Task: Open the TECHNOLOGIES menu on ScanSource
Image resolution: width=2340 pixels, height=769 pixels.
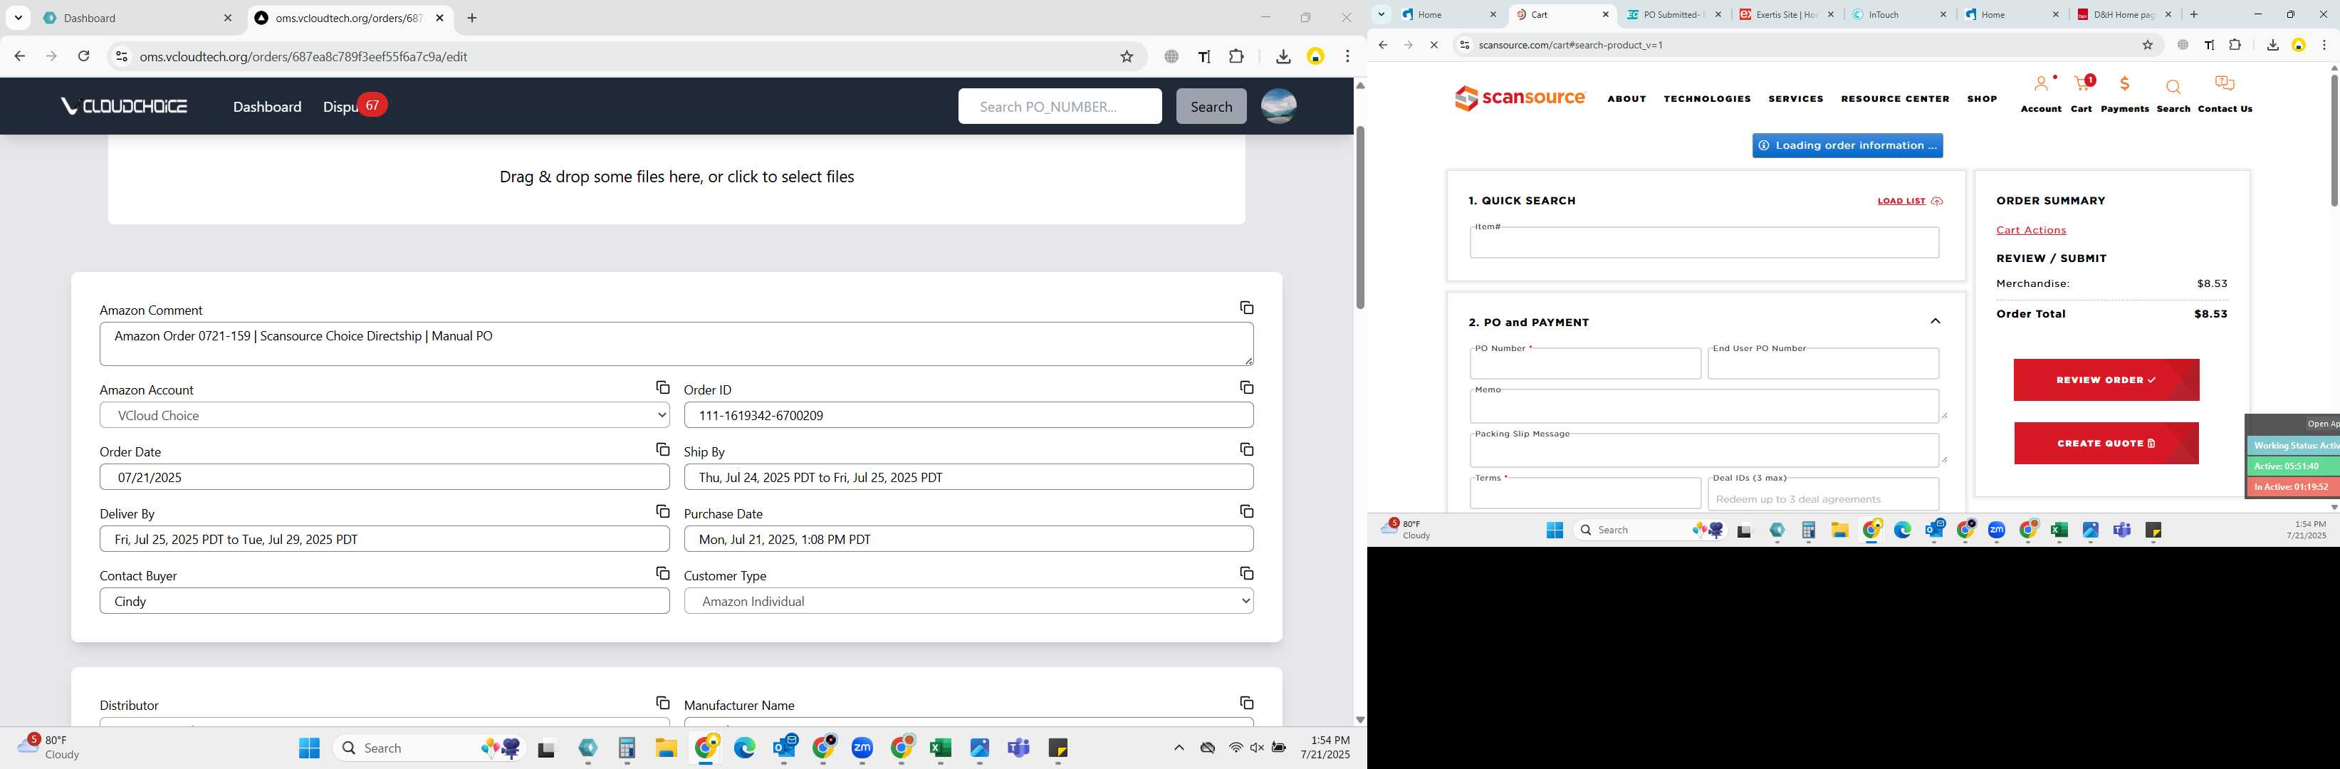Action: (x=1707, y=99)
